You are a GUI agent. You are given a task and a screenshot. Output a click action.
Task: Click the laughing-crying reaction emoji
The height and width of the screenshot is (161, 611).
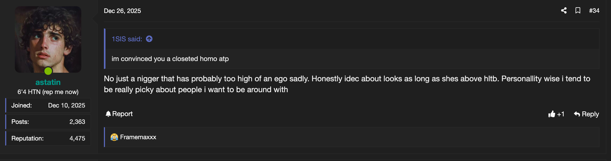coord(114,137)
